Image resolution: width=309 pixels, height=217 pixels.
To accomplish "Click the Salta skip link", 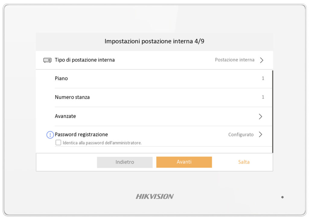I will pyautogui.click(x=244, y=162).
